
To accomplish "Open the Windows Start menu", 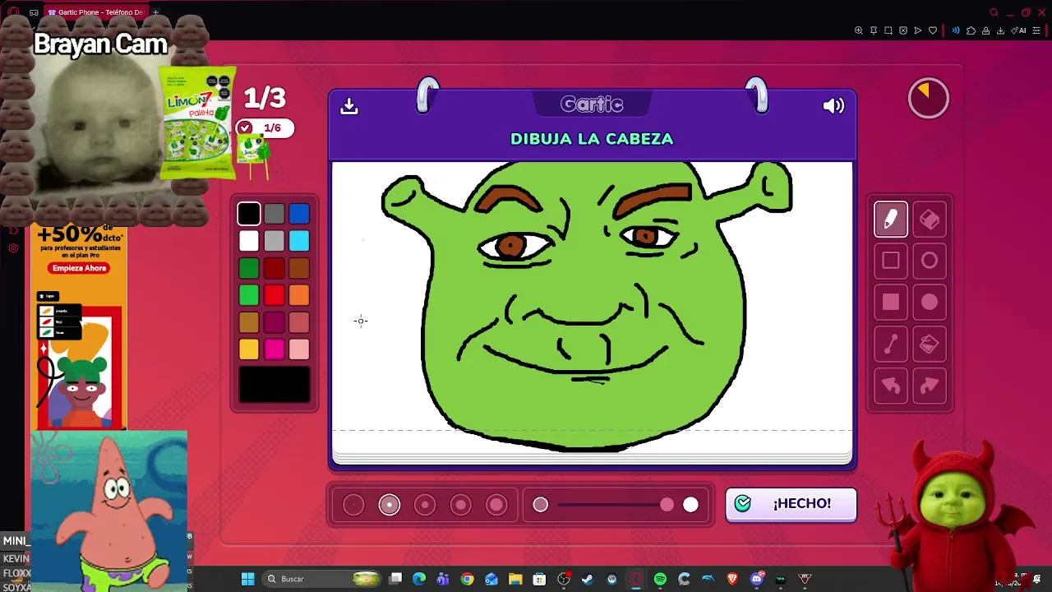I will click(247, 579).
